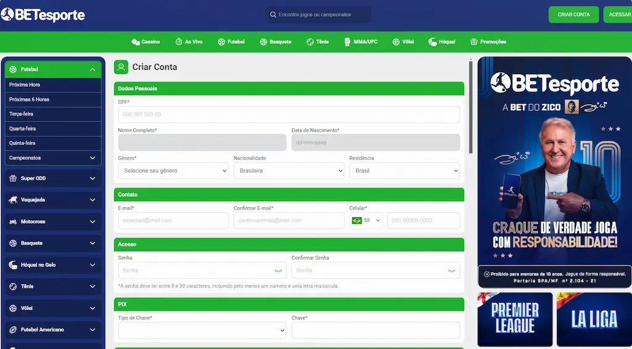
Task: Focus the CPF input field
Action: tap(289, 114)
